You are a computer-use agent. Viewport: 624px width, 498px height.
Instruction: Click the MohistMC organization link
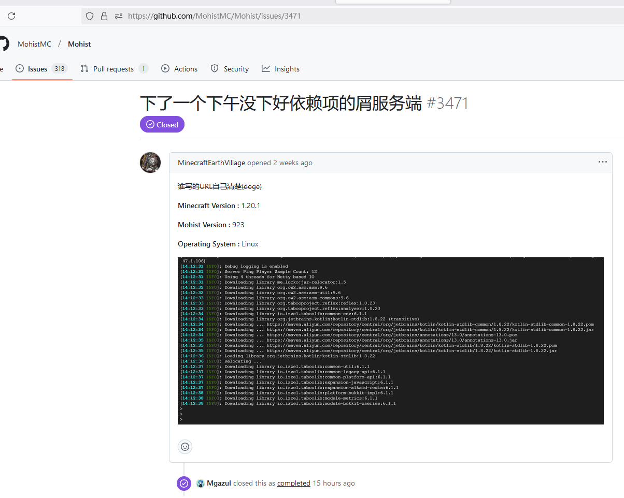click(x=35, y=44)
